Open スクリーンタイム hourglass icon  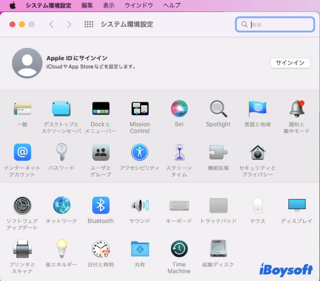[x=179, y=152]
